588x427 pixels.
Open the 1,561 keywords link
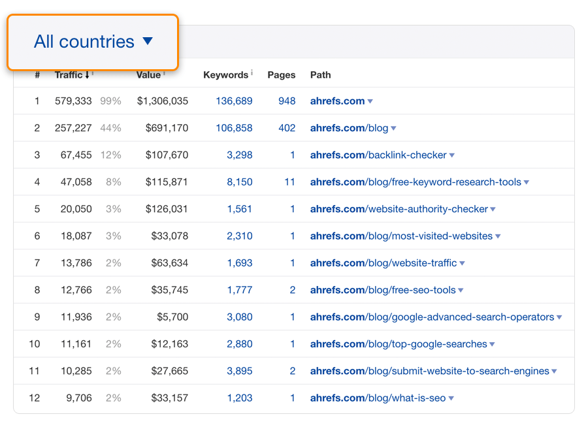pos(240,209)
